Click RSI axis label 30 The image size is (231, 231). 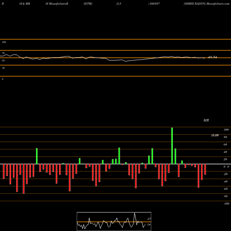point(3,68)
